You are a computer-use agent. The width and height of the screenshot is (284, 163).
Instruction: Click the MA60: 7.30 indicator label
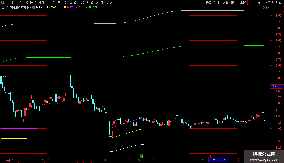point(91,7)
